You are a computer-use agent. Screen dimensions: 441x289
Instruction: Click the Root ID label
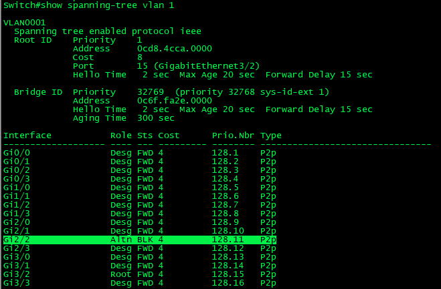33,40
